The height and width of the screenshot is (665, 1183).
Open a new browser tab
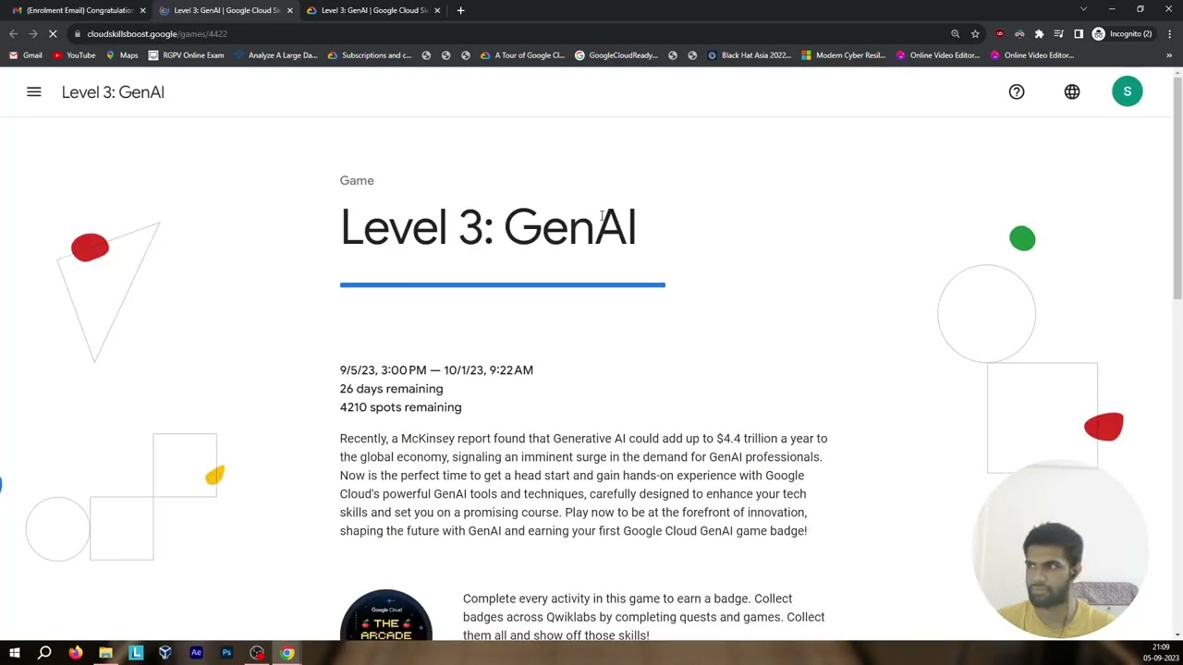coord(461,10)
